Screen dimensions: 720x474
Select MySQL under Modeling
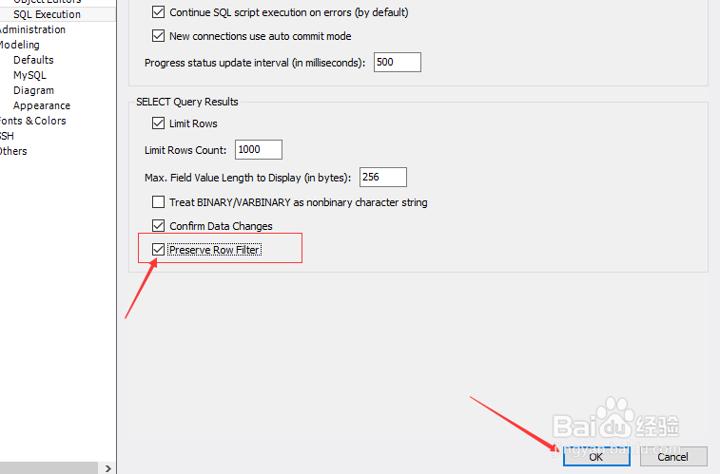pyautogui.click(x=29, y=75)
